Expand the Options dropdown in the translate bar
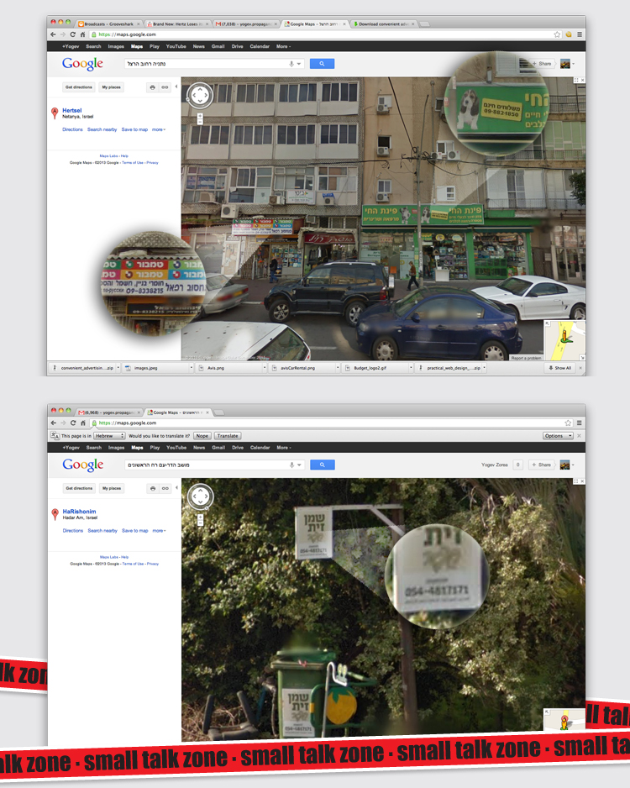This screenshot has width=630, height=788. (x=558, y=436)
